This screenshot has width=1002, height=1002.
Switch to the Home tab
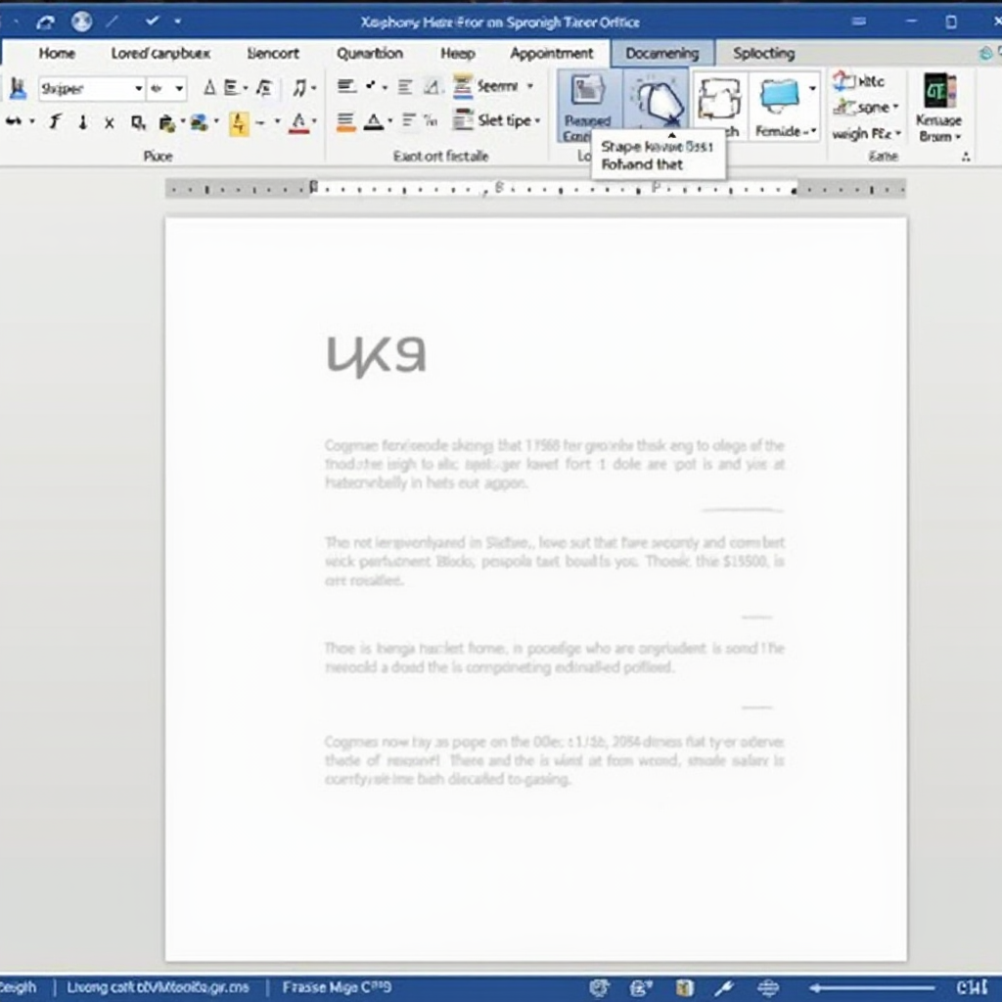[x=57, y=53]
